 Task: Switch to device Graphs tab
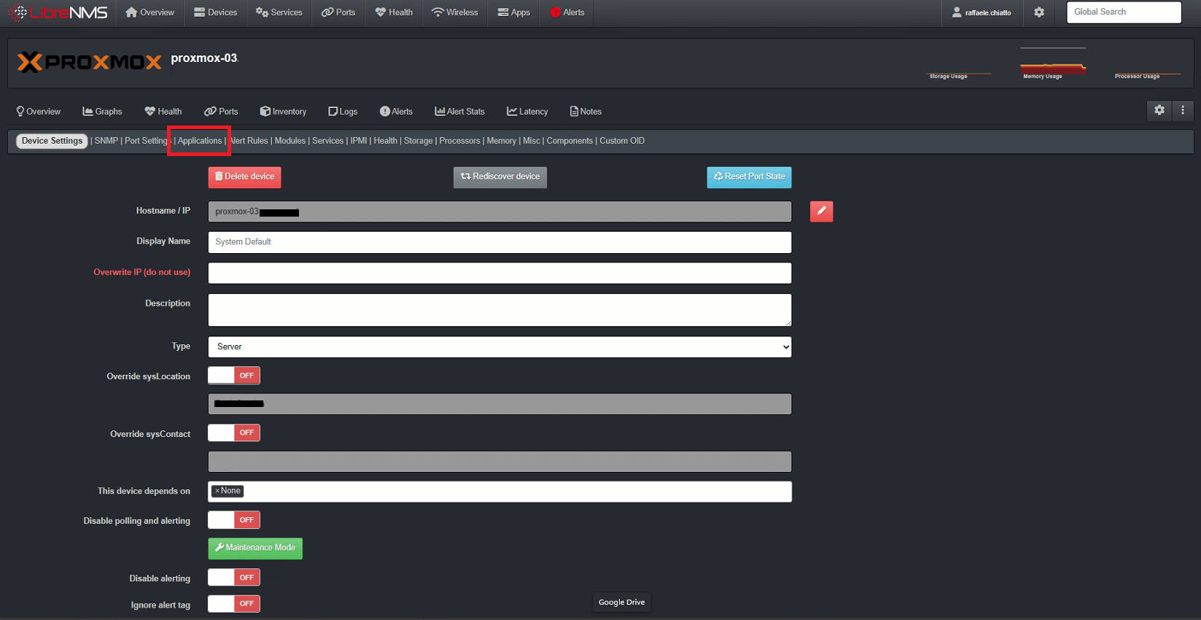pyautogui.click(x=103, y=112)
